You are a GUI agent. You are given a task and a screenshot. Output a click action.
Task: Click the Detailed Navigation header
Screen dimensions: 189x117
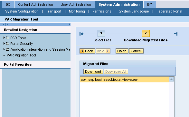click(x=21, y=30)
